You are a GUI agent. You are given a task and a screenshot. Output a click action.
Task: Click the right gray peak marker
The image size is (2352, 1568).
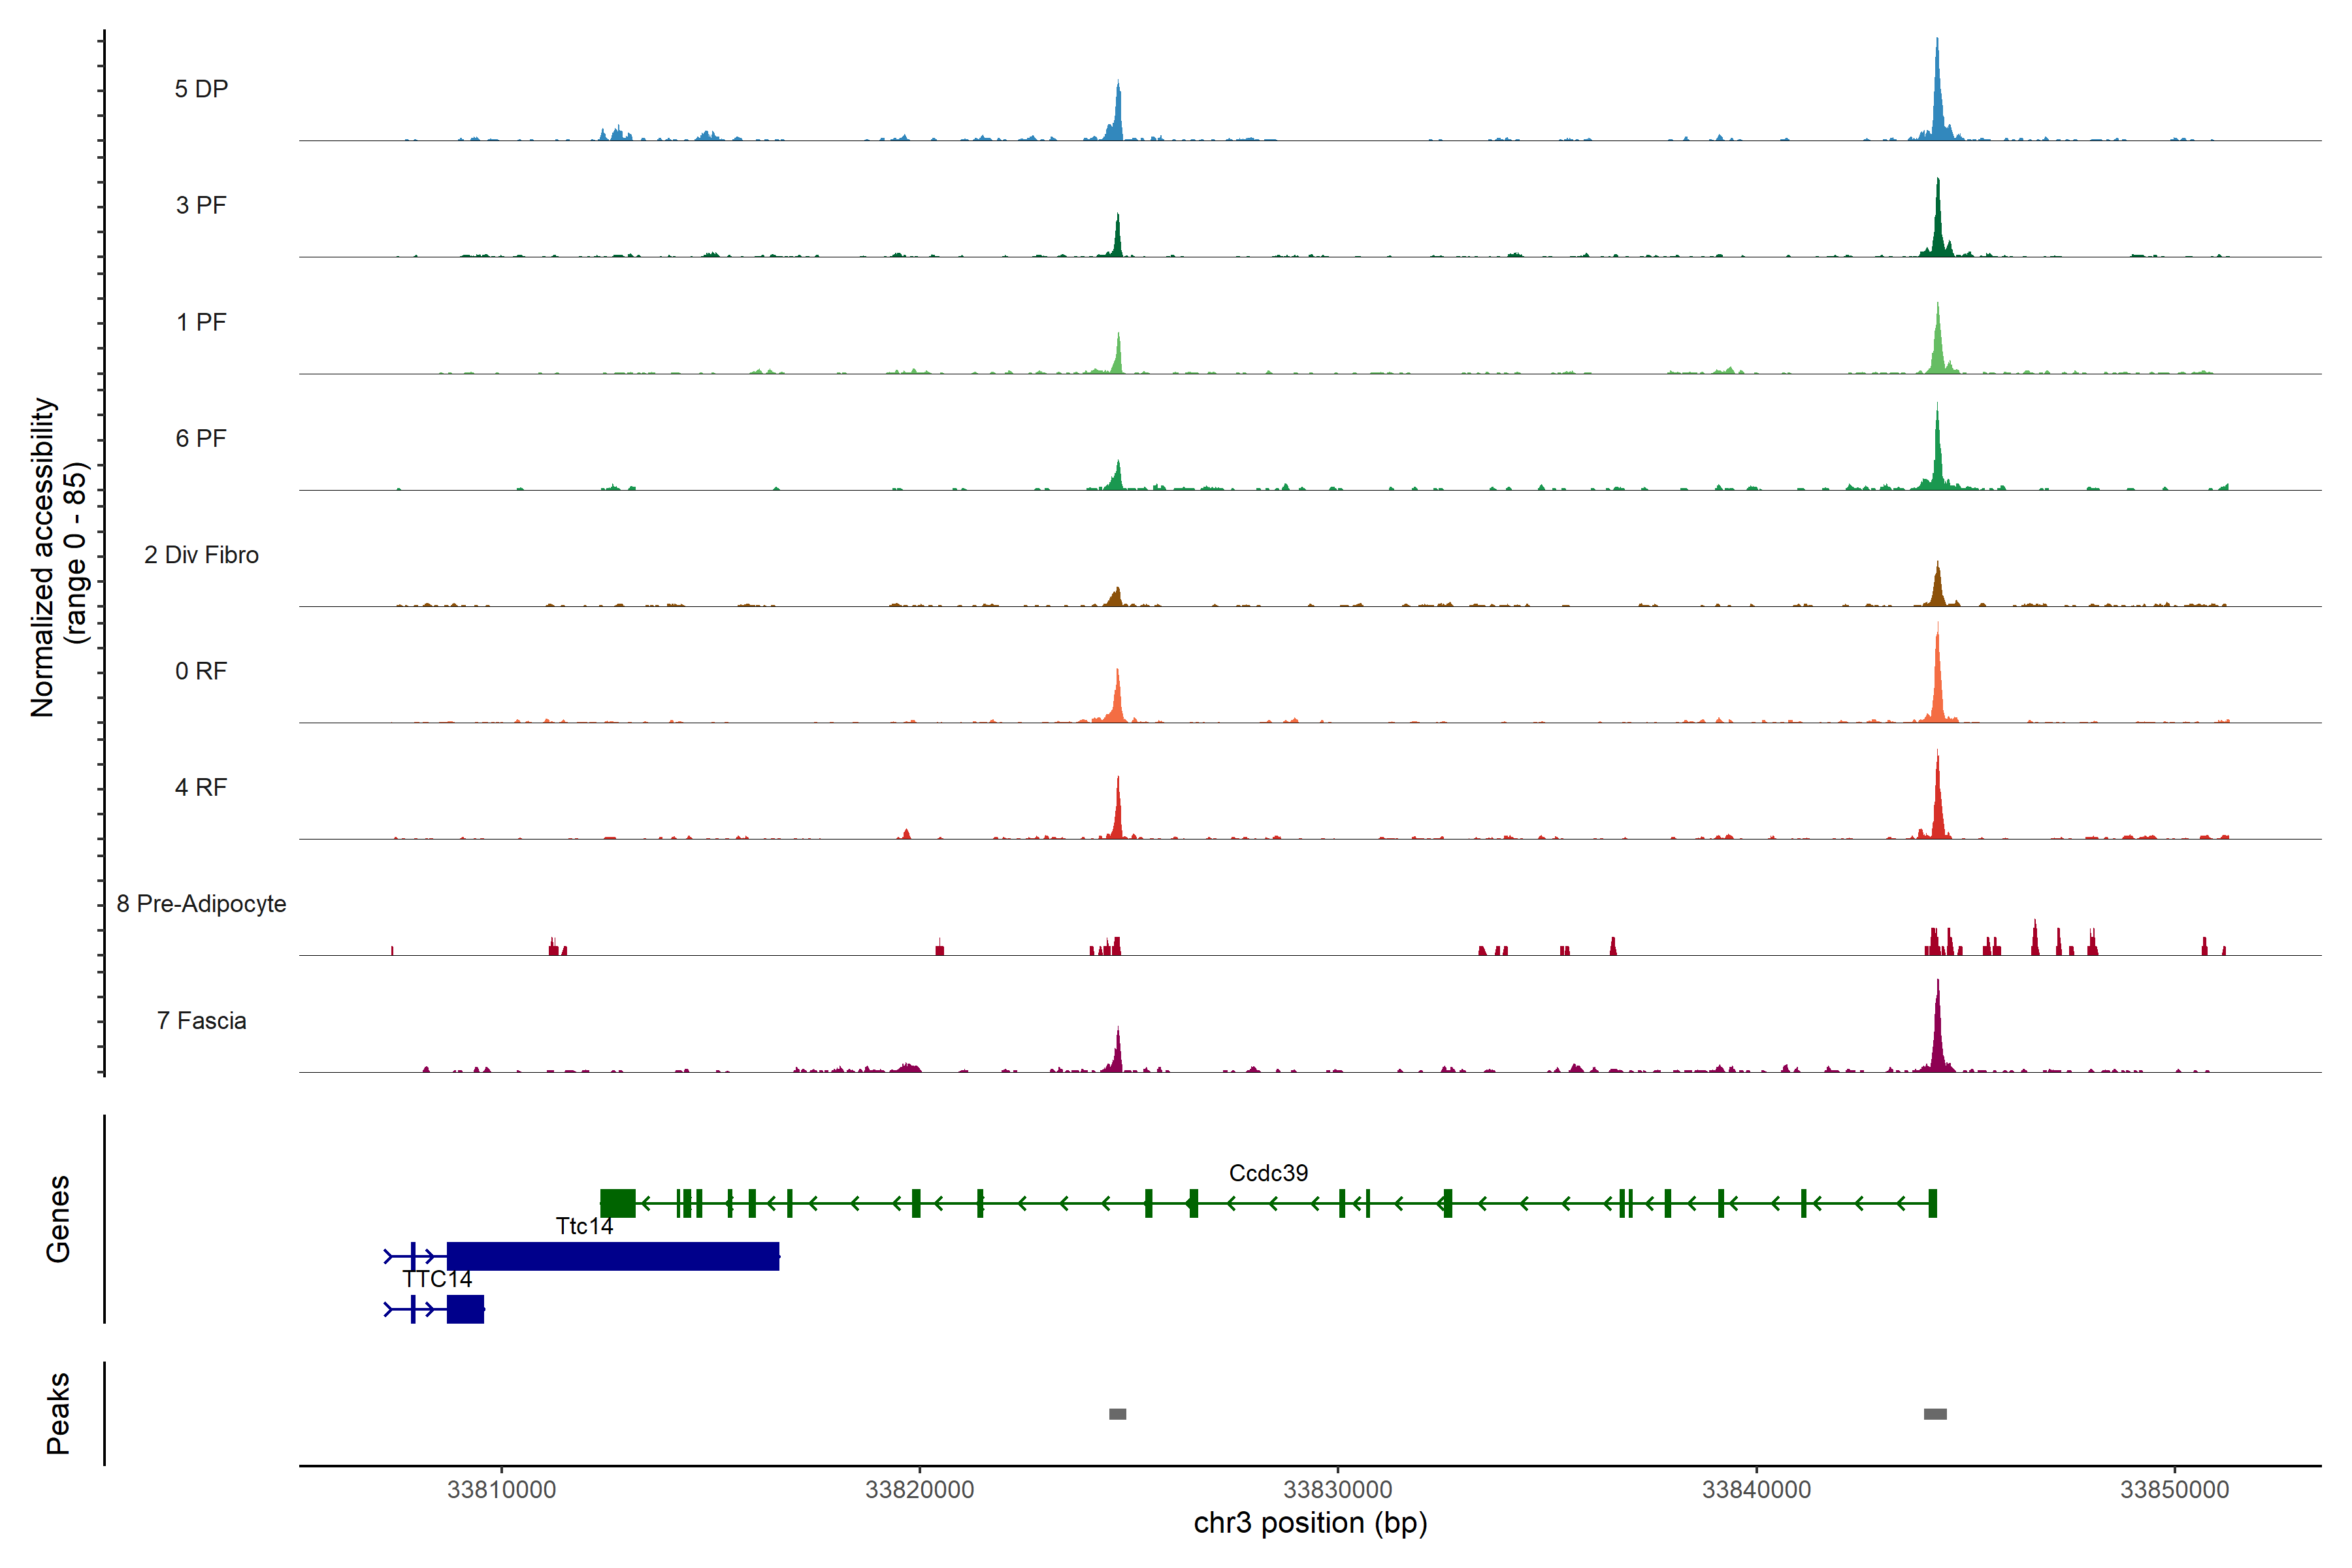pos(1935,1414)
